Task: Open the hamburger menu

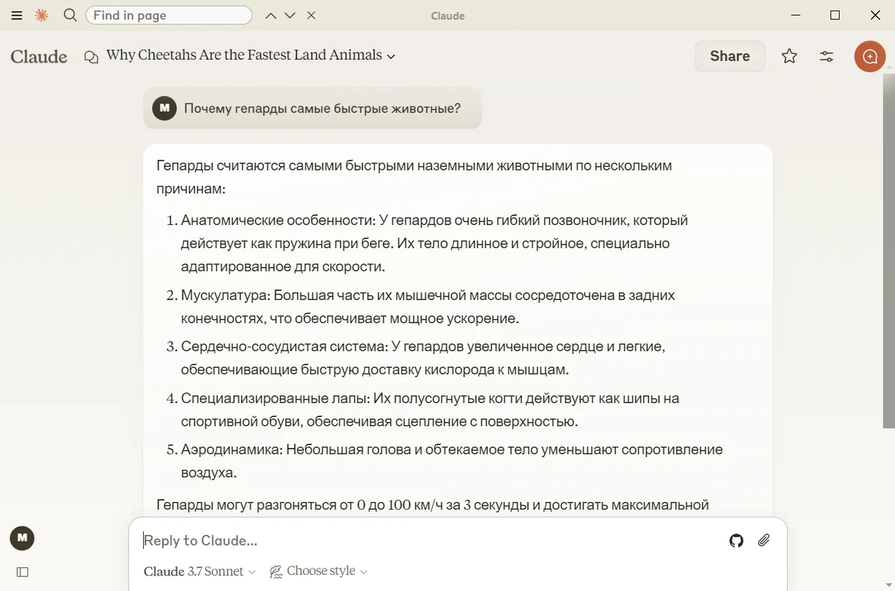Action: pos(17,15)
